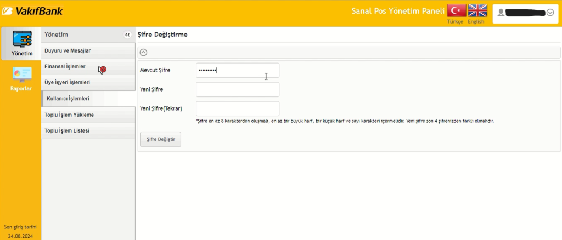Viewport: 562px width, 240px height.
Task: Select Üye İşyeri İşlemleri menu item
Action: tap(67, 82)
